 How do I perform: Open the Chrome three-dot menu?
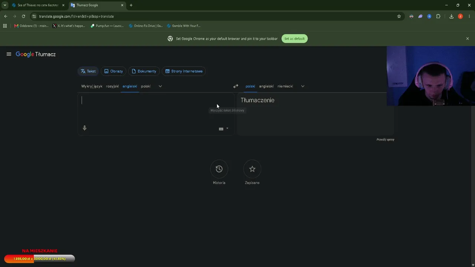click(x=469, y=16)
